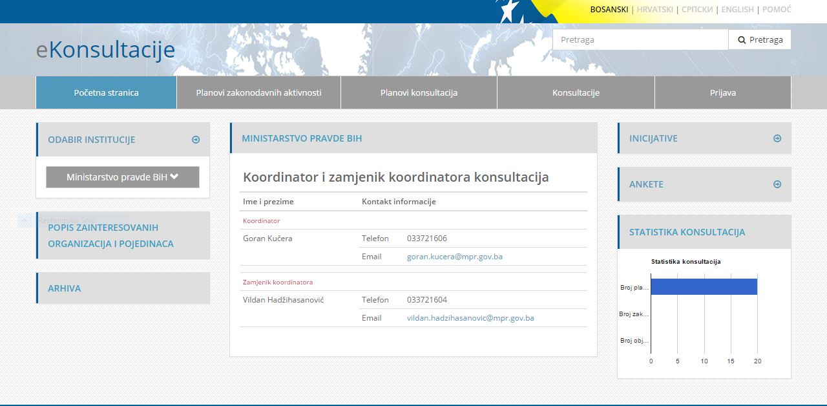
Task: Switch to the Konsultacije tab
Action: pos(576,92)
